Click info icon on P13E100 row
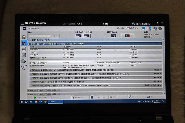This screenshot has height=123, width=185. click(161, 85)
